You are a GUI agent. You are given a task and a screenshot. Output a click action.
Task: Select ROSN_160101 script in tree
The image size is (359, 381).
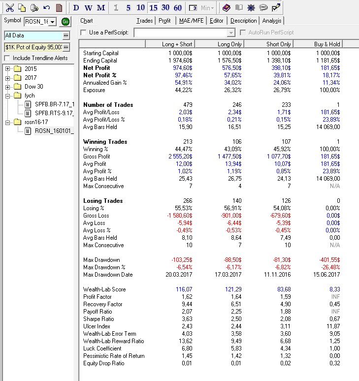click(x=54, y=131)
